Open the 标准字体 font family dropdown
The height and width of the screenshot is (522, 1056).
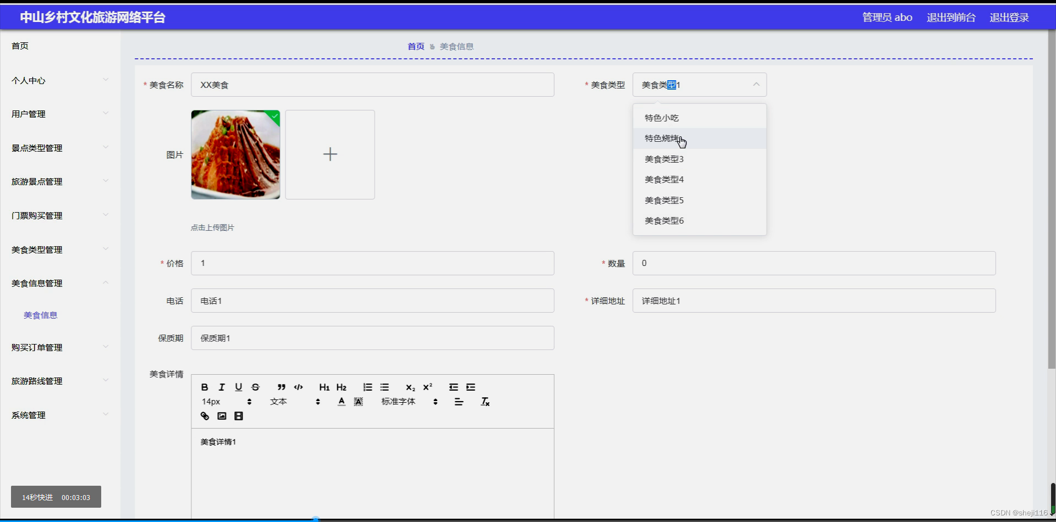pyautogui.click(x=398, y=402)
